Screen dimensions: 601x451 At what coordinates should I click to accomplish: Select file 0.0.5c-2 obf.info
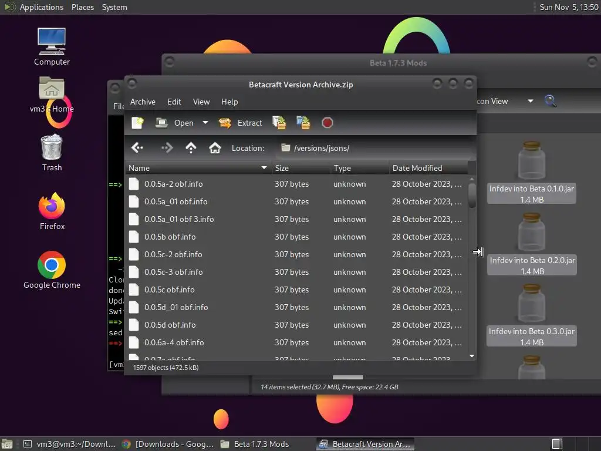(x=296, y=255)
